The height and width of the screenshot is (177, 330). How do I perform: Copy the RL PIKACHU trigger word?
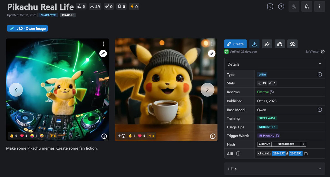[277, 136]
